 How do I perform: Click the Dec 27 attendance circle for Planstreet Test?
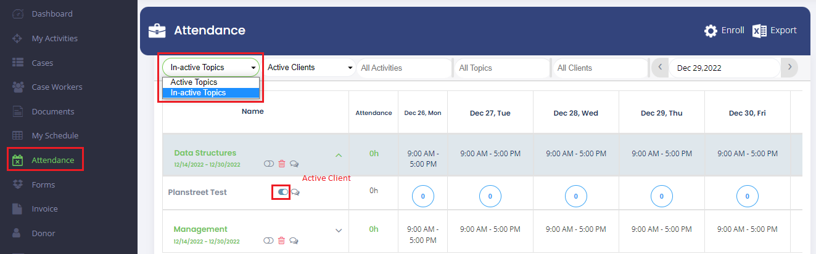pyautogui.click(x=490, y=196)
